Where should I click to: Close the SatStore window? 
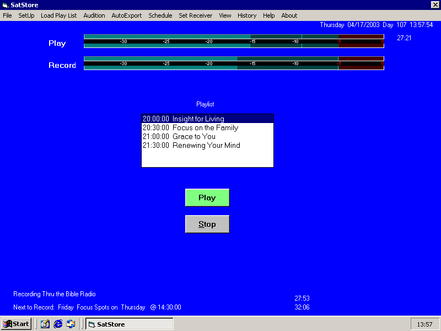(x=435, y=5)
